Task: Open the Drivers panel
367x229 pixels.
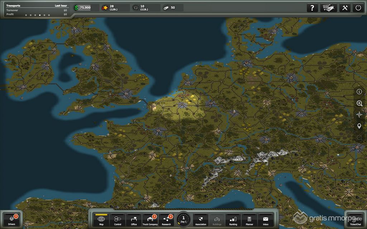Action: click(x=11, y=219)
